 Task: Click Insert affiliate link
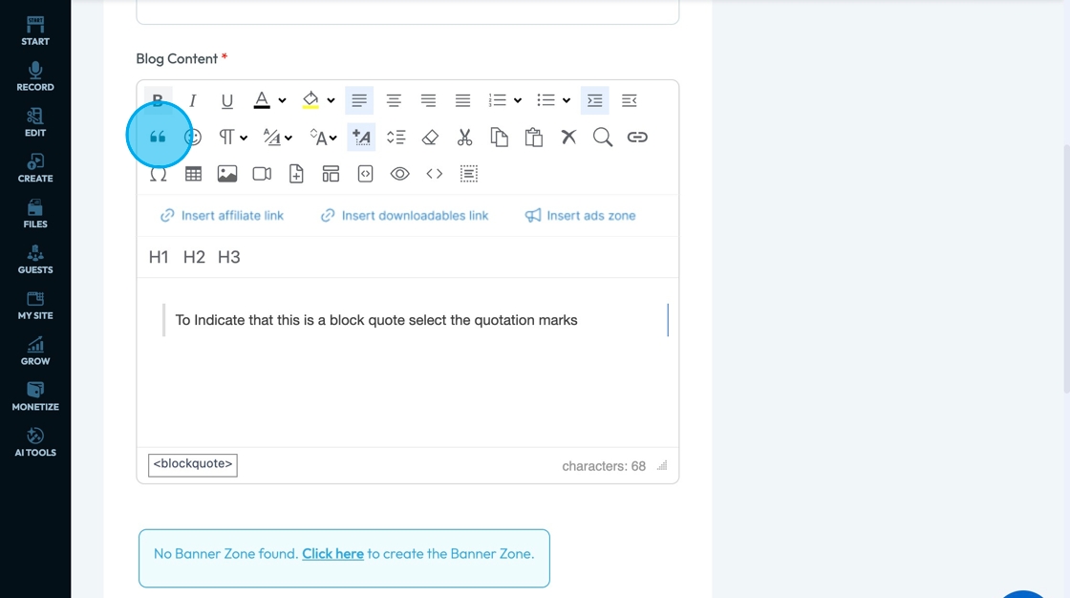coord(222,216)
